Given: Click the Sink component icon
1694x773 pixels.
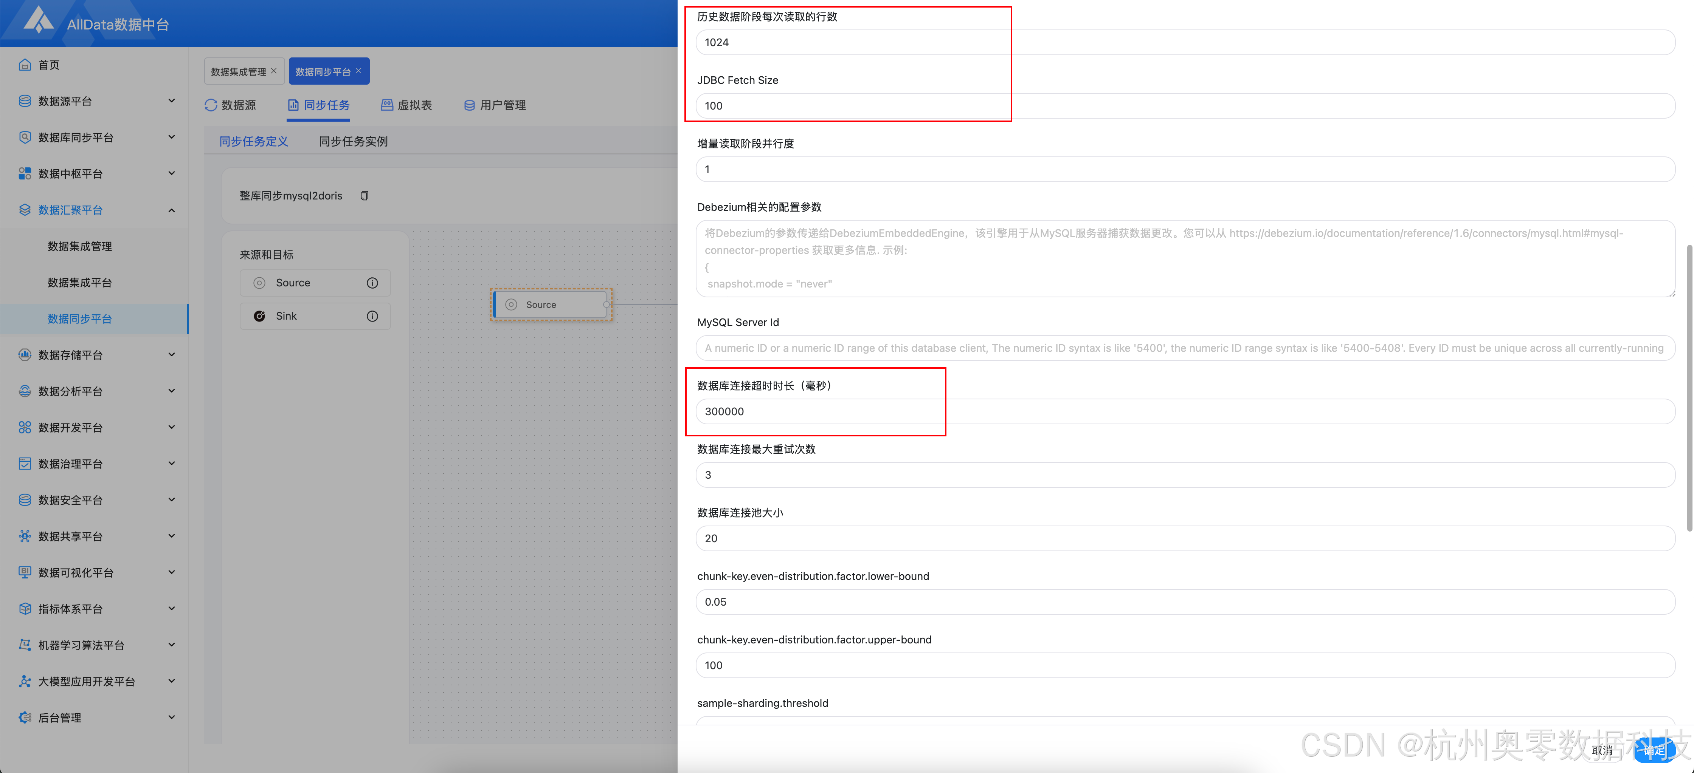Looking at the screenshot, I should pos(260,316).
